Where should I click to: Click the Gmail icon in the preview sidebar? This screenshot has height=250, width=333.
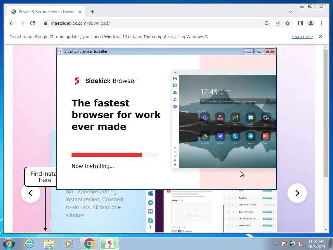tap(175, 79)
